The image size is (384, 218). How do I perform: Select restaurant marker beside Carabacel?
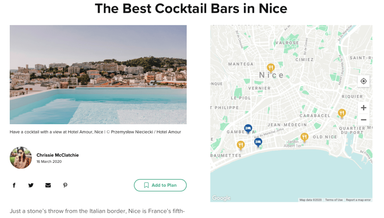[x=342, y=113]
